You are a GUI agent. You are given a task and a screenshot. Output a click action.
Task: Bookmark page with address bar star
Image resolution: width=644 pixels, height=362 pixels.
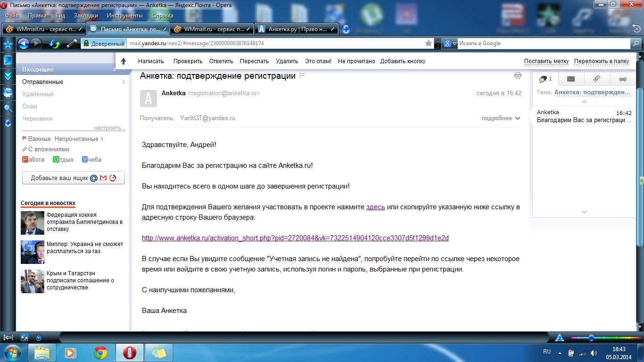click(x=428, y=43)
